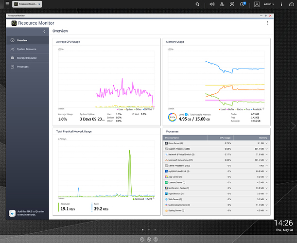Image resolution: width=297 pixels, height=243 pixels.
Task: Click the Web Server process icon
Action: [166, 199]
